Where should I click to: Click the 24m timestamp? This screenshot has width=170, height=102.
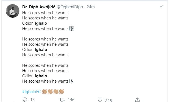(90, 7)
